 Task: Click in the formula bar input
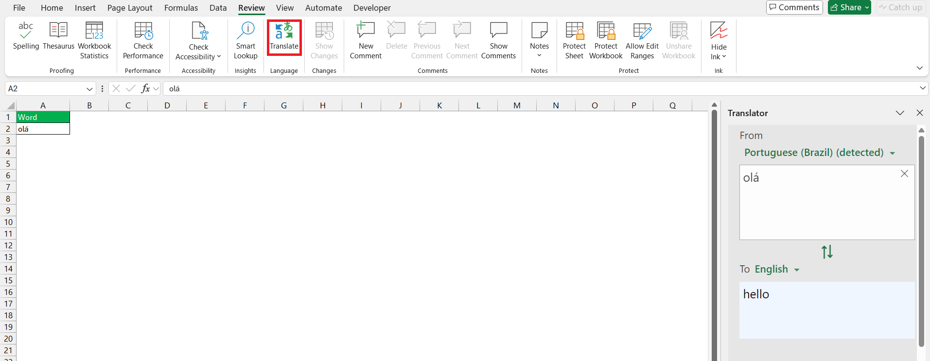tap(540, 88)
